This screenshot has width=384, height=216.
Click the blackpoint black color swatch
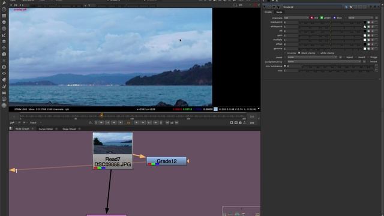pos(365,22)
